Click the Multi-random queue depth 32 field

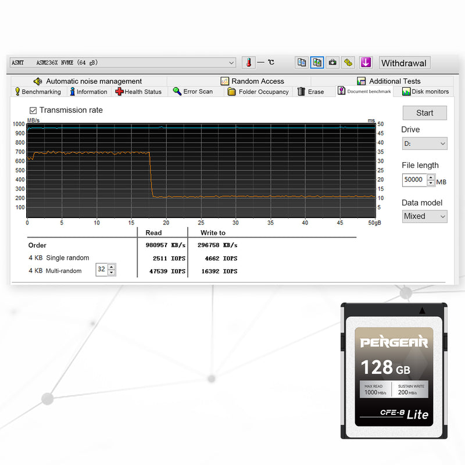pos(102,269)
